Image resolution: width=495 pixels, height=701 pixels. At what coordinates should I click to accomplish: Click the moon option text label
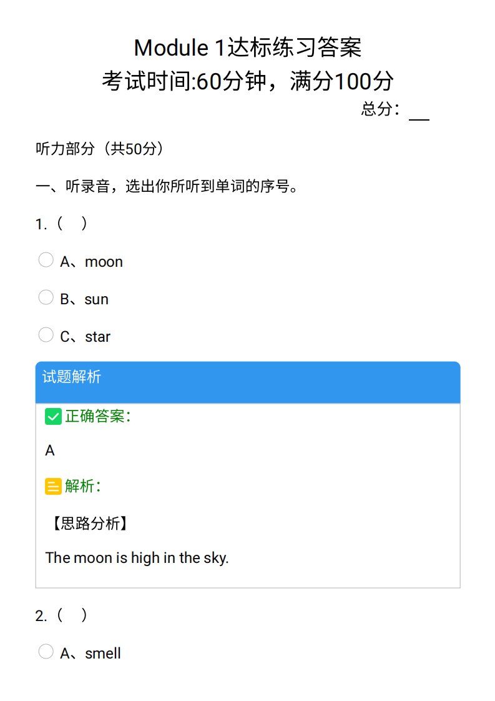104,262
